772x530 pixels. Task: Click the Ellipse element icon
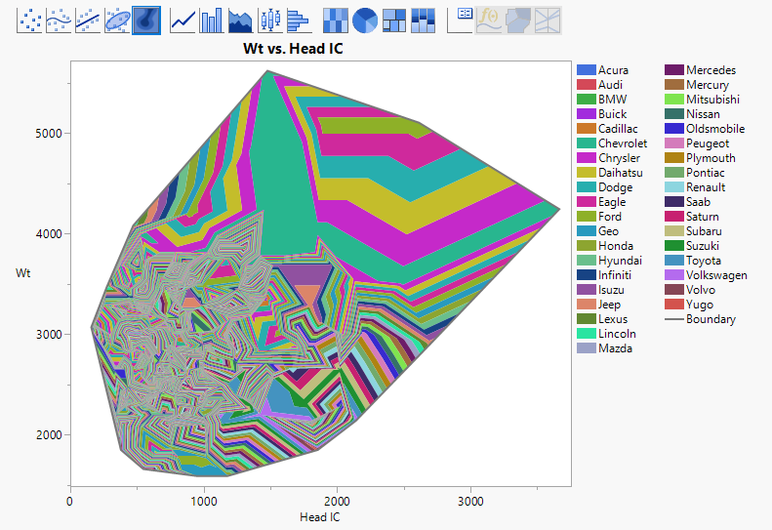coord(118,20)
